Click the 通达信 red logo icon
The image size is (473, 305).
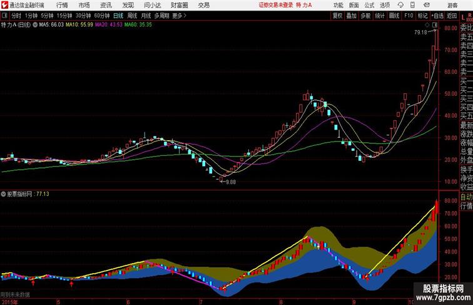pos(4,5)
